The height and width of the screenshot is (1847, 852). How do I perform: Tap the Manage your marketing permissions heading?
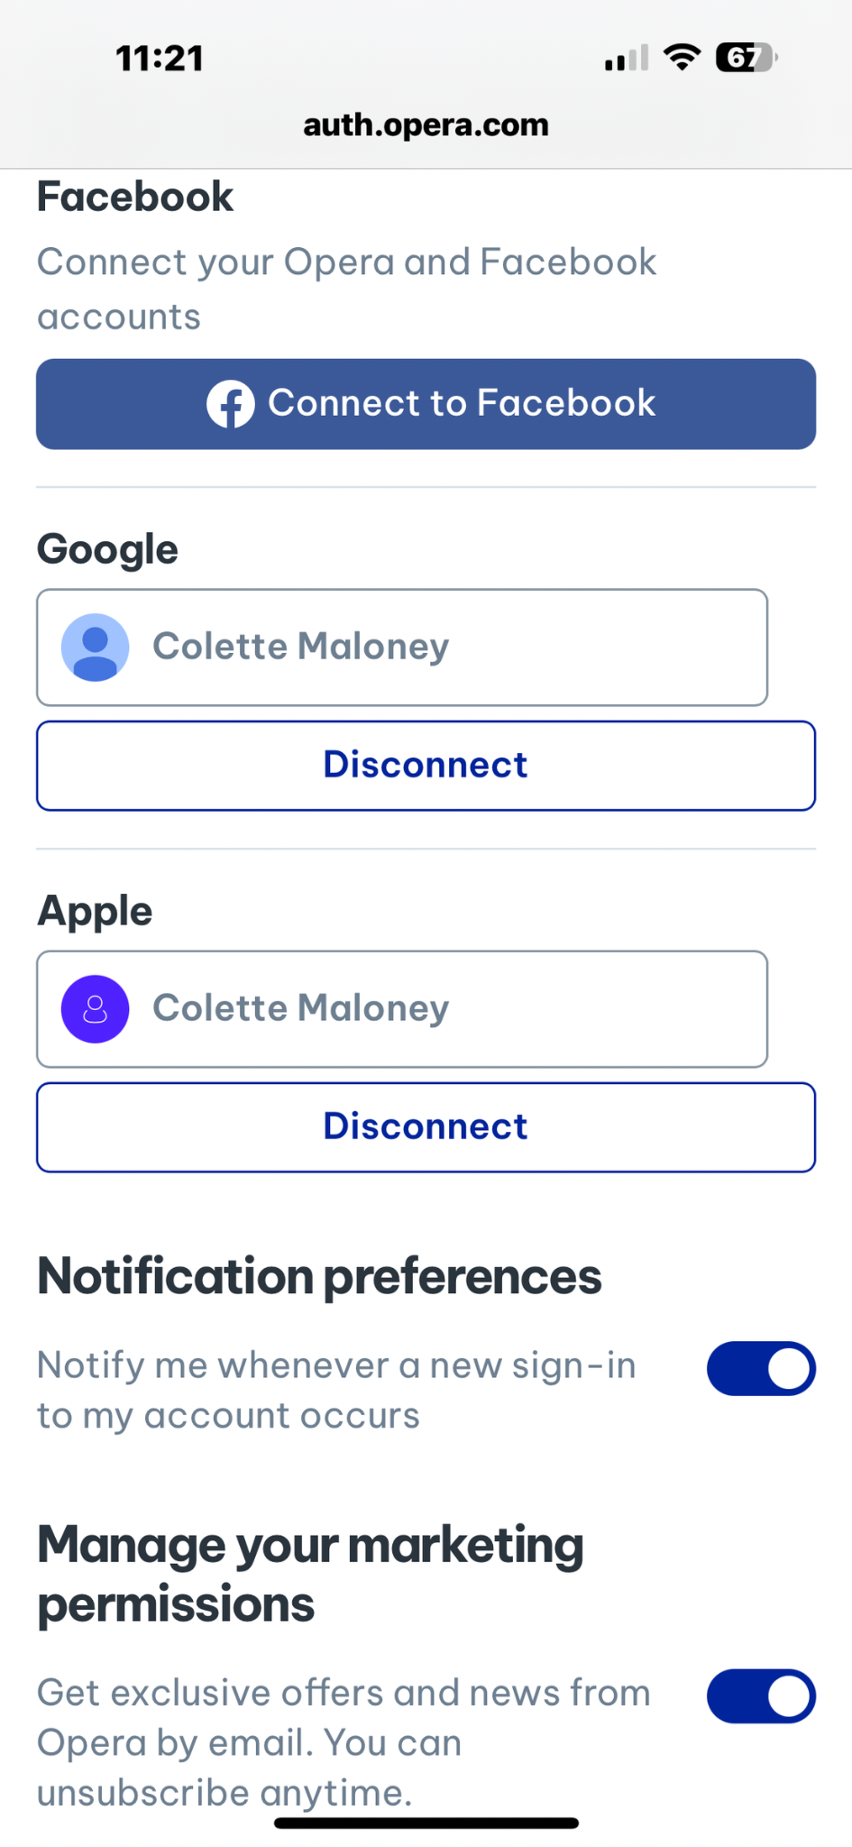tap(311, 1575)
